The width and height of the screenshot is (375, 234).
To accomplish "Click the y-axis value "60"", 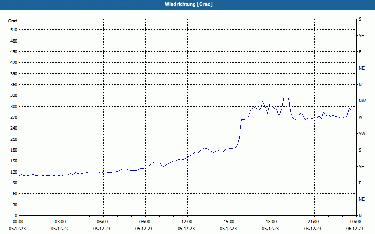I will (x=15, y=194).
